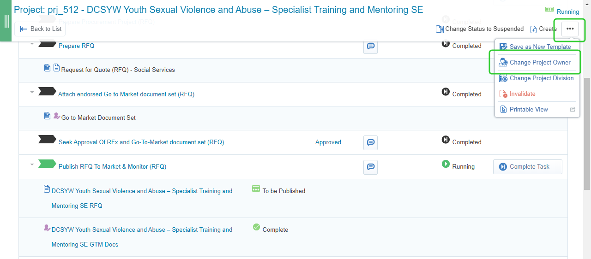
Task: Select Invalidate from the dropdown menu
Action: click(522, 94)
